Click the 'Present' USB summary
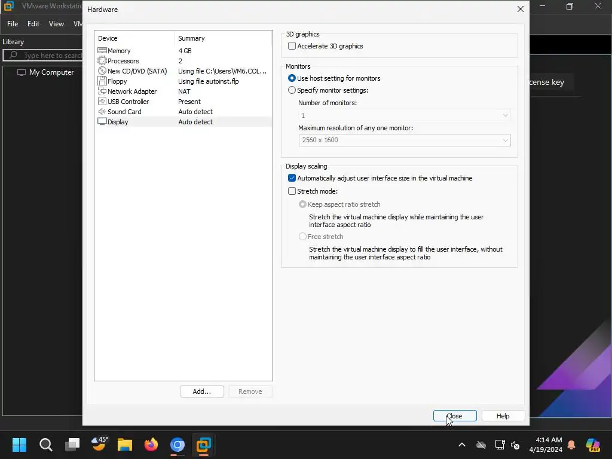Image resolution: width=612 pixels, height=459 pixels. pyautogui.click(x=189, y=102)
